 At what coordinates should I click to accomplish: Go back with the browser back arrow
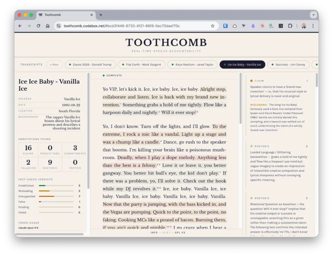click(x=20, y=26)
